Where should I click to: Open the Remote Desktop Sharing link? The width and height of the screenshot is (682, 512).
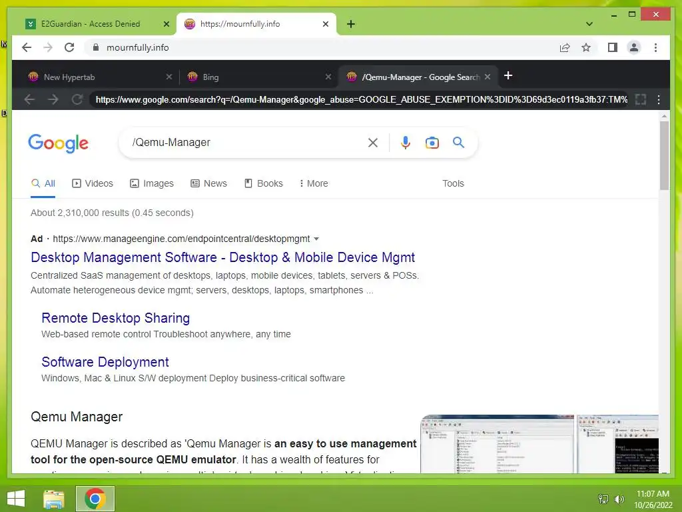pyautogui.click(x=116, y=318)
